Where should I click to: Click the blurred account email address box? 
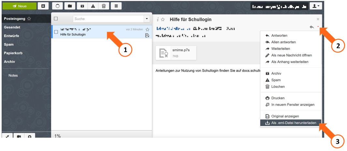279,7
